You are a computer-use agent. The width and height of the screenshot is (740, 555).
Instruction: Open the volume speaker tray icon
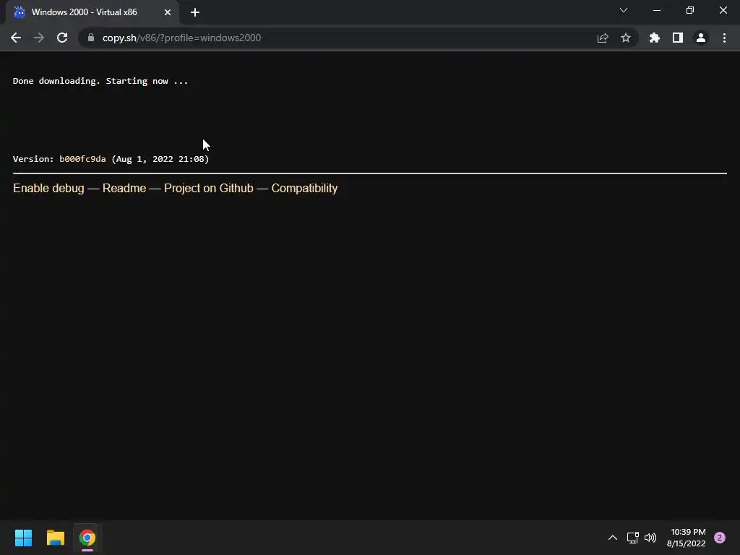[650, 538]
